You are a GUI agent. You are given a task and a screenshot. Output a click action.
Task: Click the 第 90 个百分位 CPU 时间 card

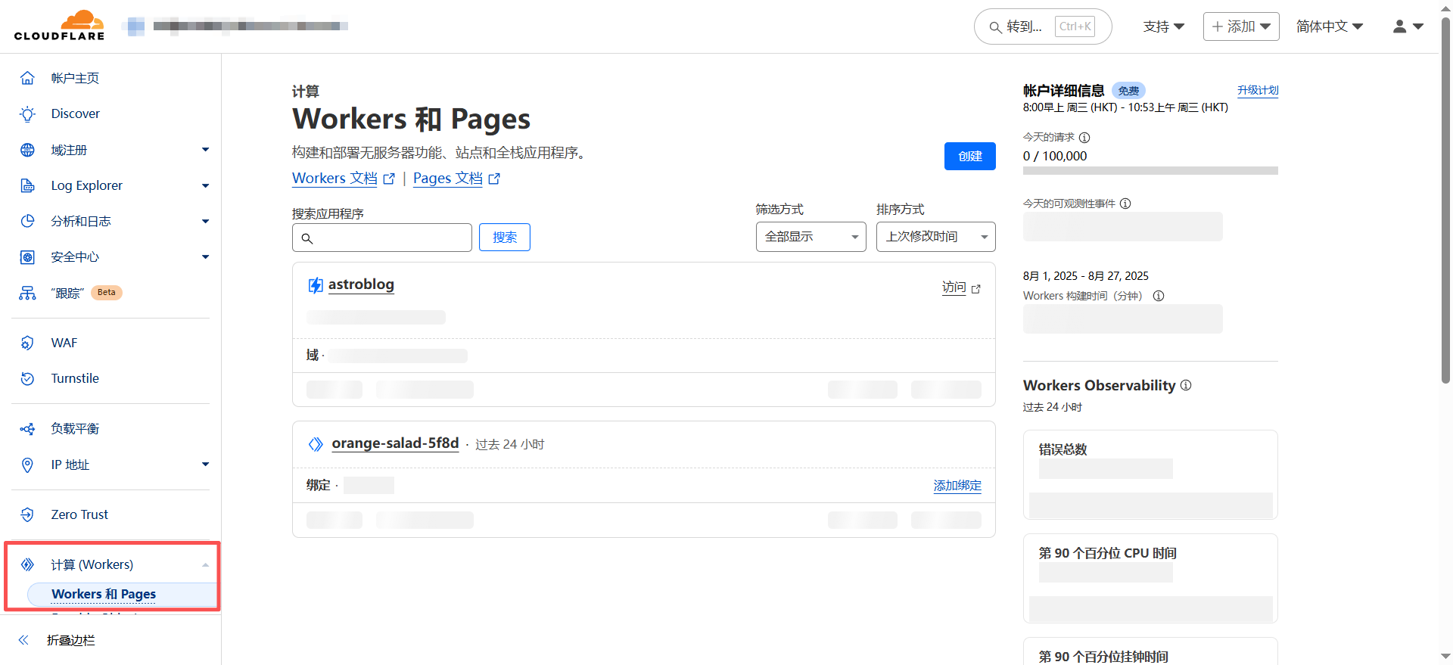[1150, 578]
